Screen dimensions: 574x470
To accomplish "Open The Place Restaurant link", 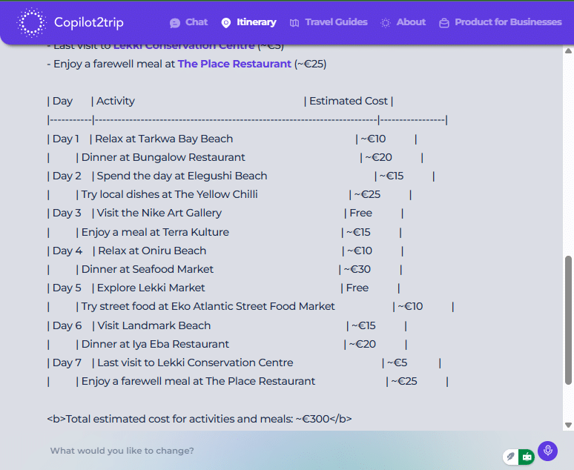I will 234,64.
